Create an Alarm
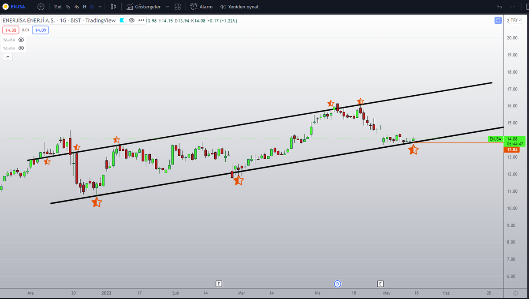529x299 pixels. pos(201,7)
